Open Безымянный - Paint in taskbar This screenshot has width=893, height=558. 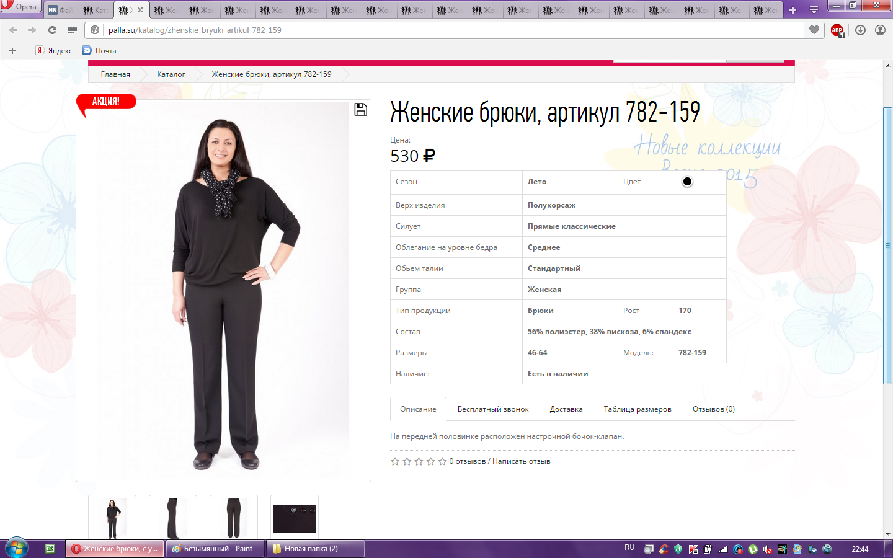[x=215, y=549]
